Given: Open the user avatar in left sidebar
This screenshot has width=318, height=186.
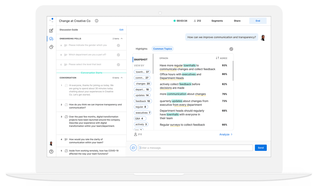Looking at the screenshot, I should tap(51, 143).
